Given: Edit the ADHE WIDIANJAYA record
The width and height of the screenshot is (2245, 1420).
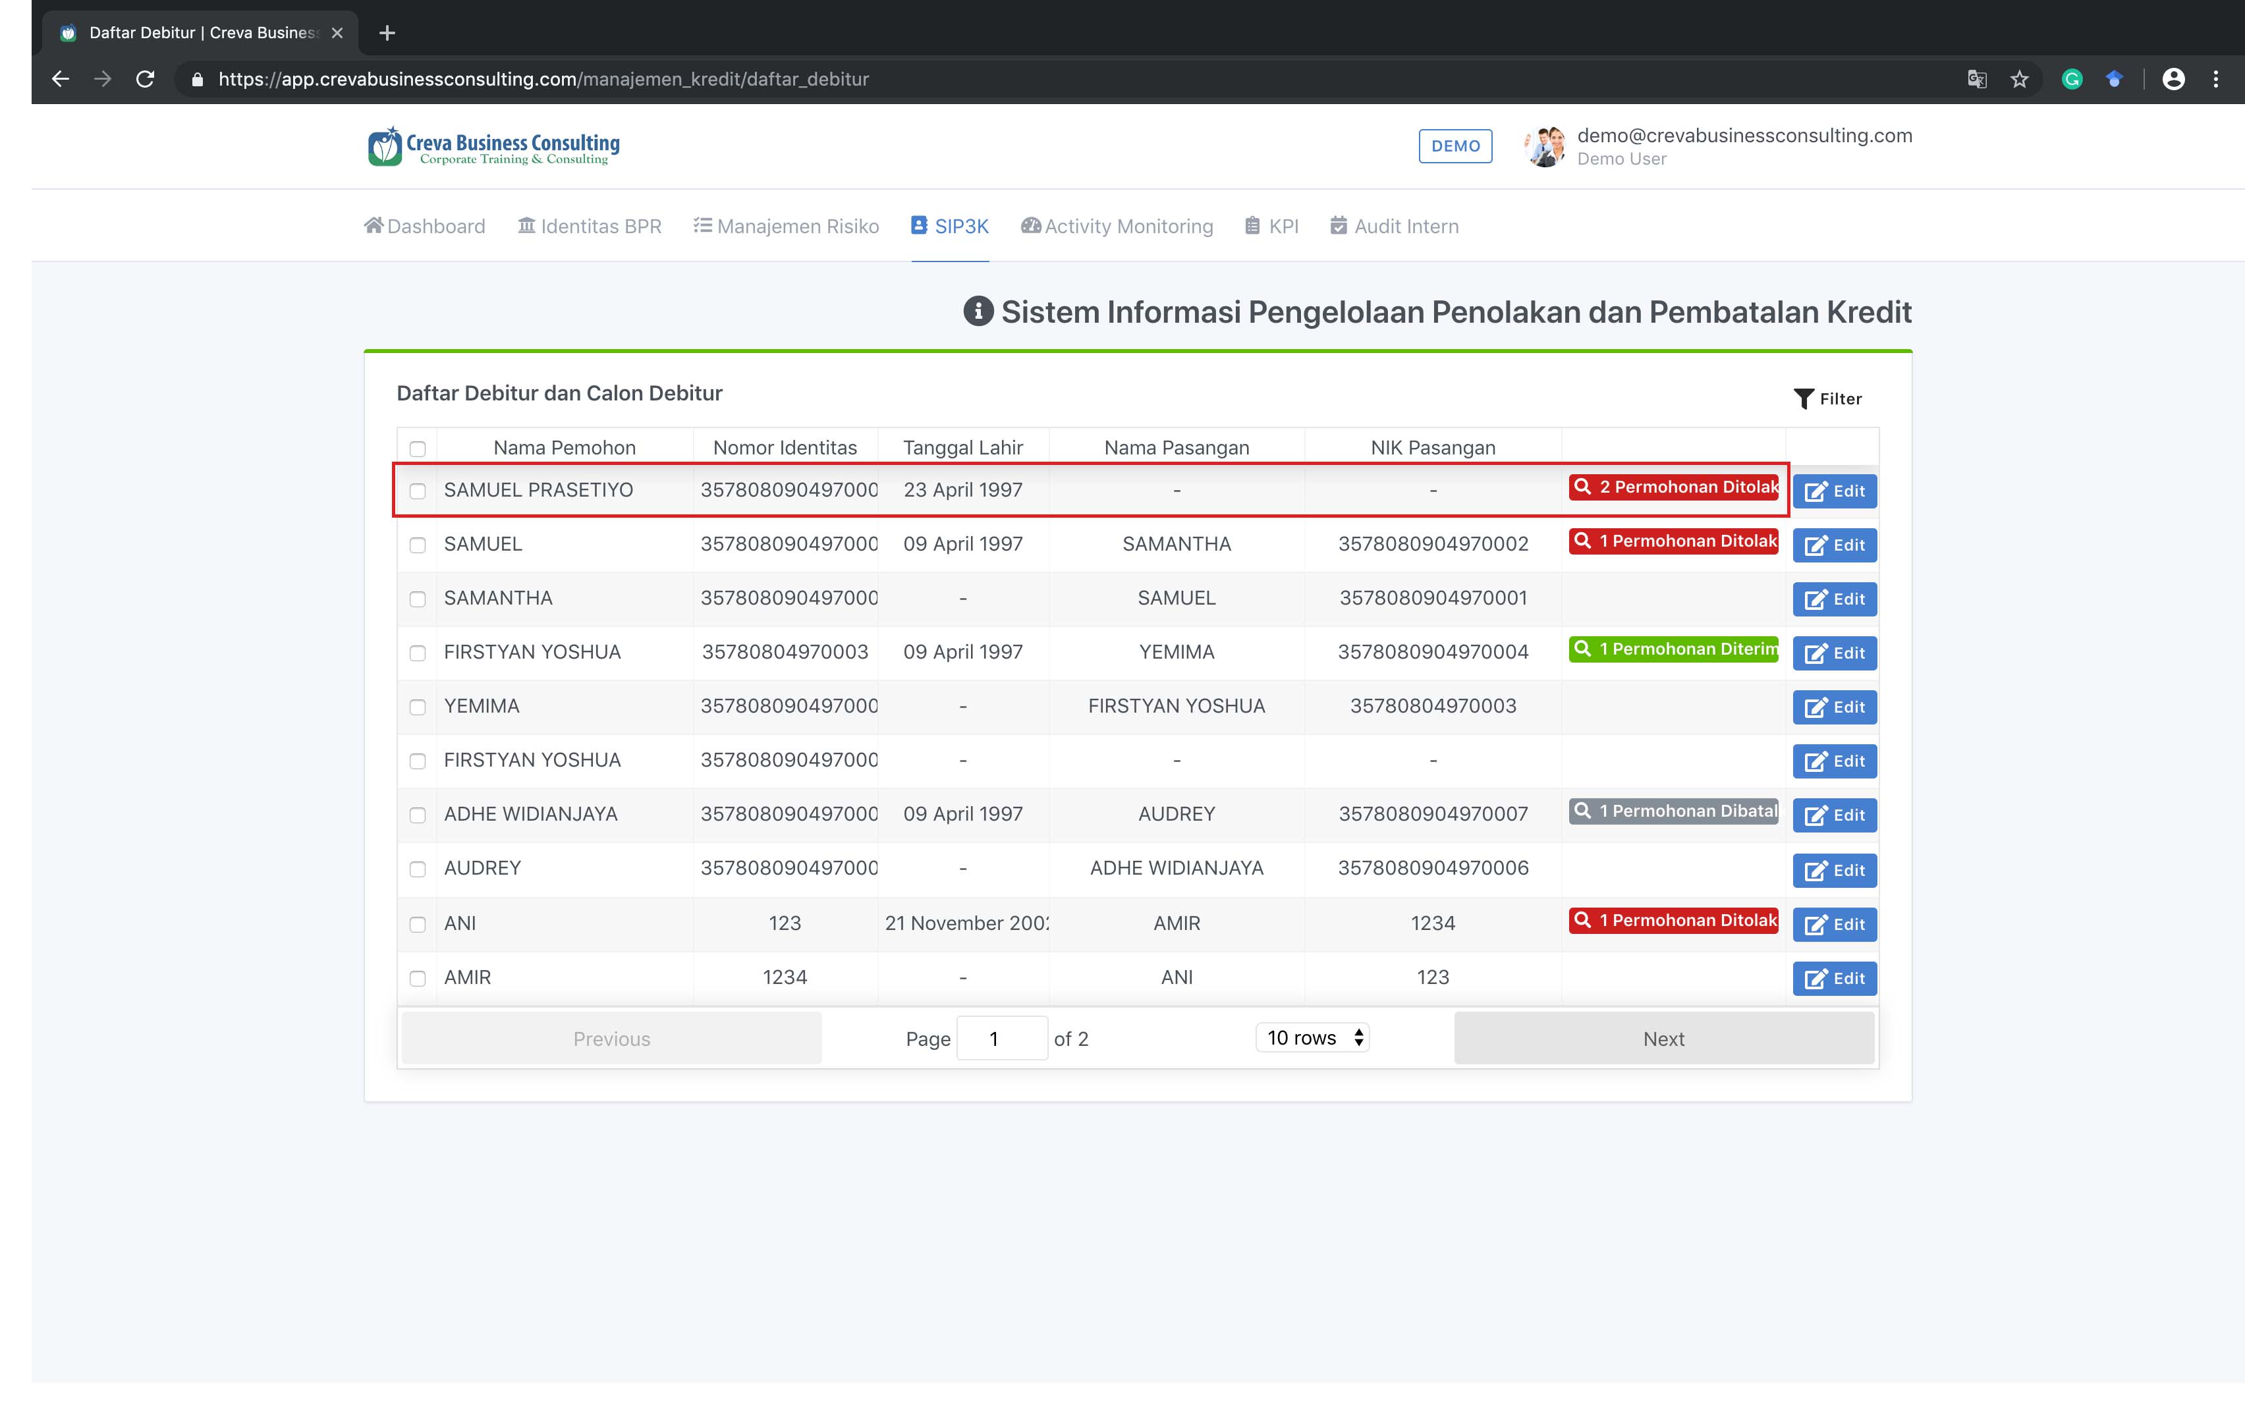Looking at the screenshot, I should [x=1834, y=816].
